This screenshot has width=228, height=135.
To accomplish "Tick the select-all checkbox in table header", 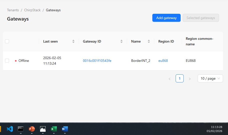I will pos(7,41).
